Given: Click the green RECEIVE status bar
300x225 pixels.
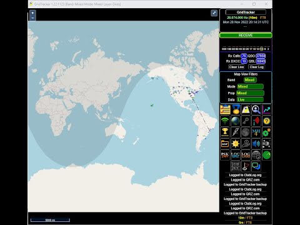Looking at the screenshot, I should [x=246, y=36].
